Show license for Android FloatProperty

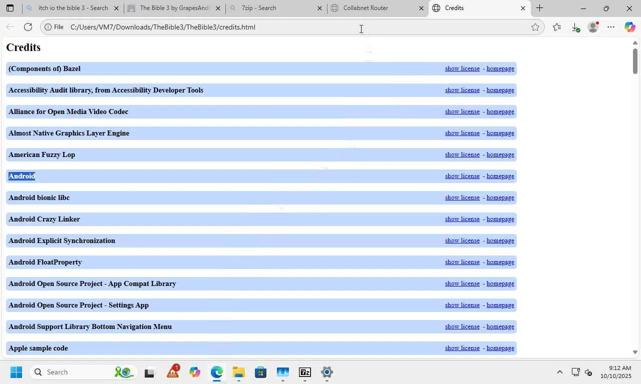462,262
